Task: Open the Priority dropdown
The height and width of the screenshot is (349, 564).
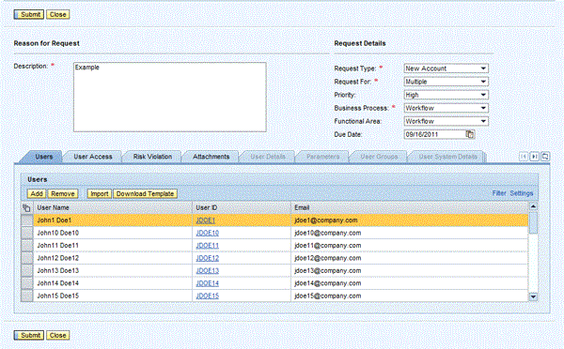Action: (446, 95)
